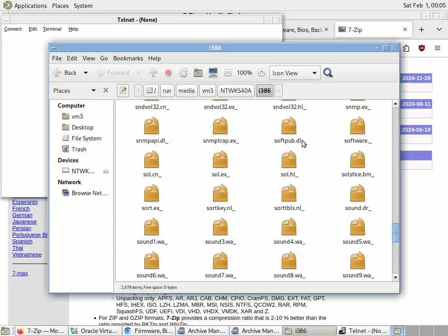
Task: Open the Help menu in i386 window
Action: coord(154,58)
